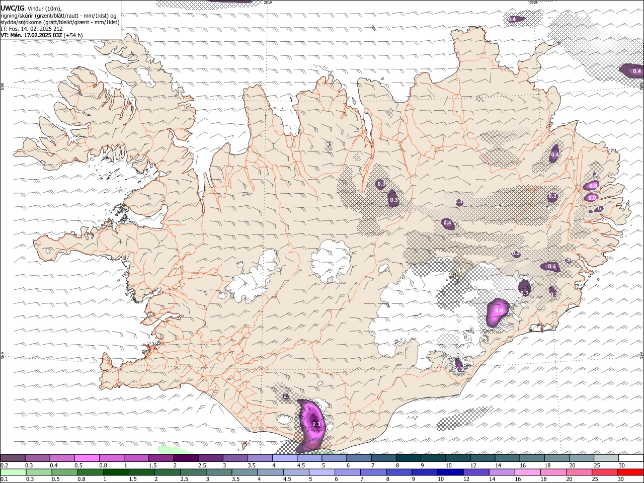Click the '0.2' legend scale value

click(x=4, y=465)
